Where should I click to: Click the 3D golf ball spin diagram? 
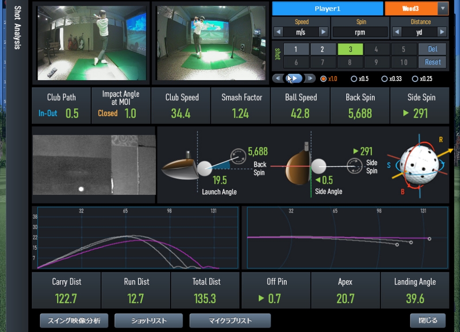[418, 165]
